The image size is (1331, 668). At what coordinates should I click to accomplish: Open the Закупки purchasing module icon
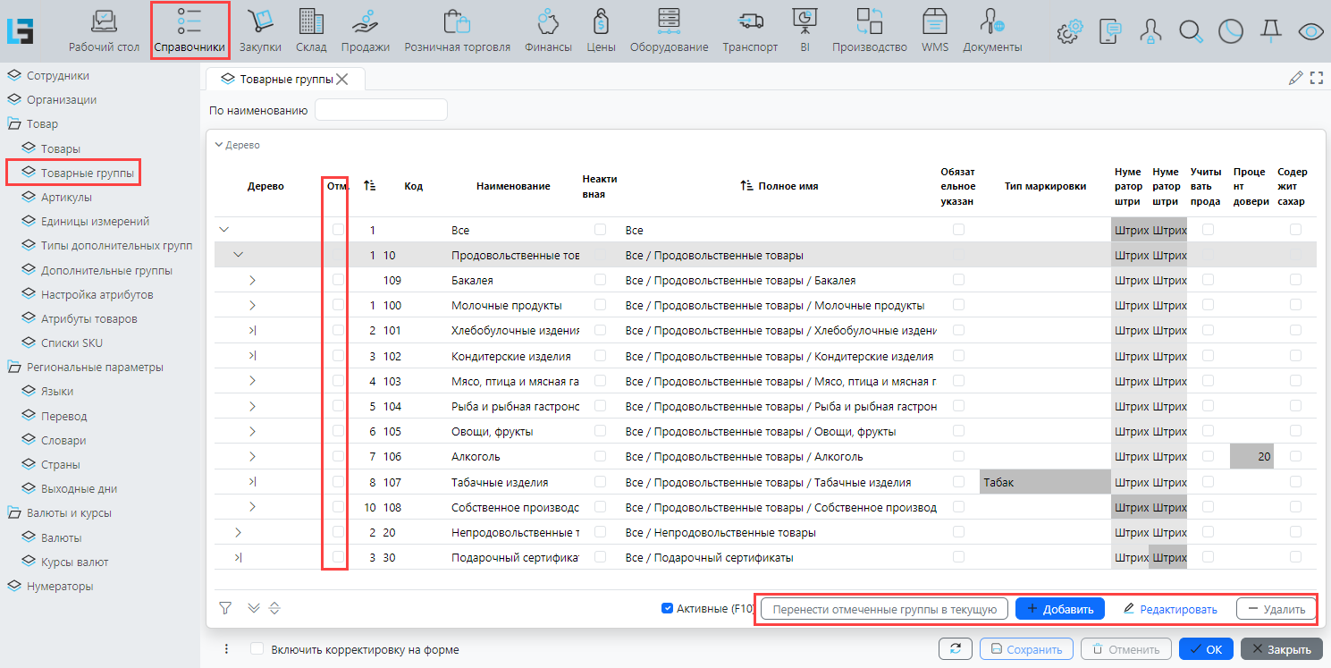click(x=260, y=21)
